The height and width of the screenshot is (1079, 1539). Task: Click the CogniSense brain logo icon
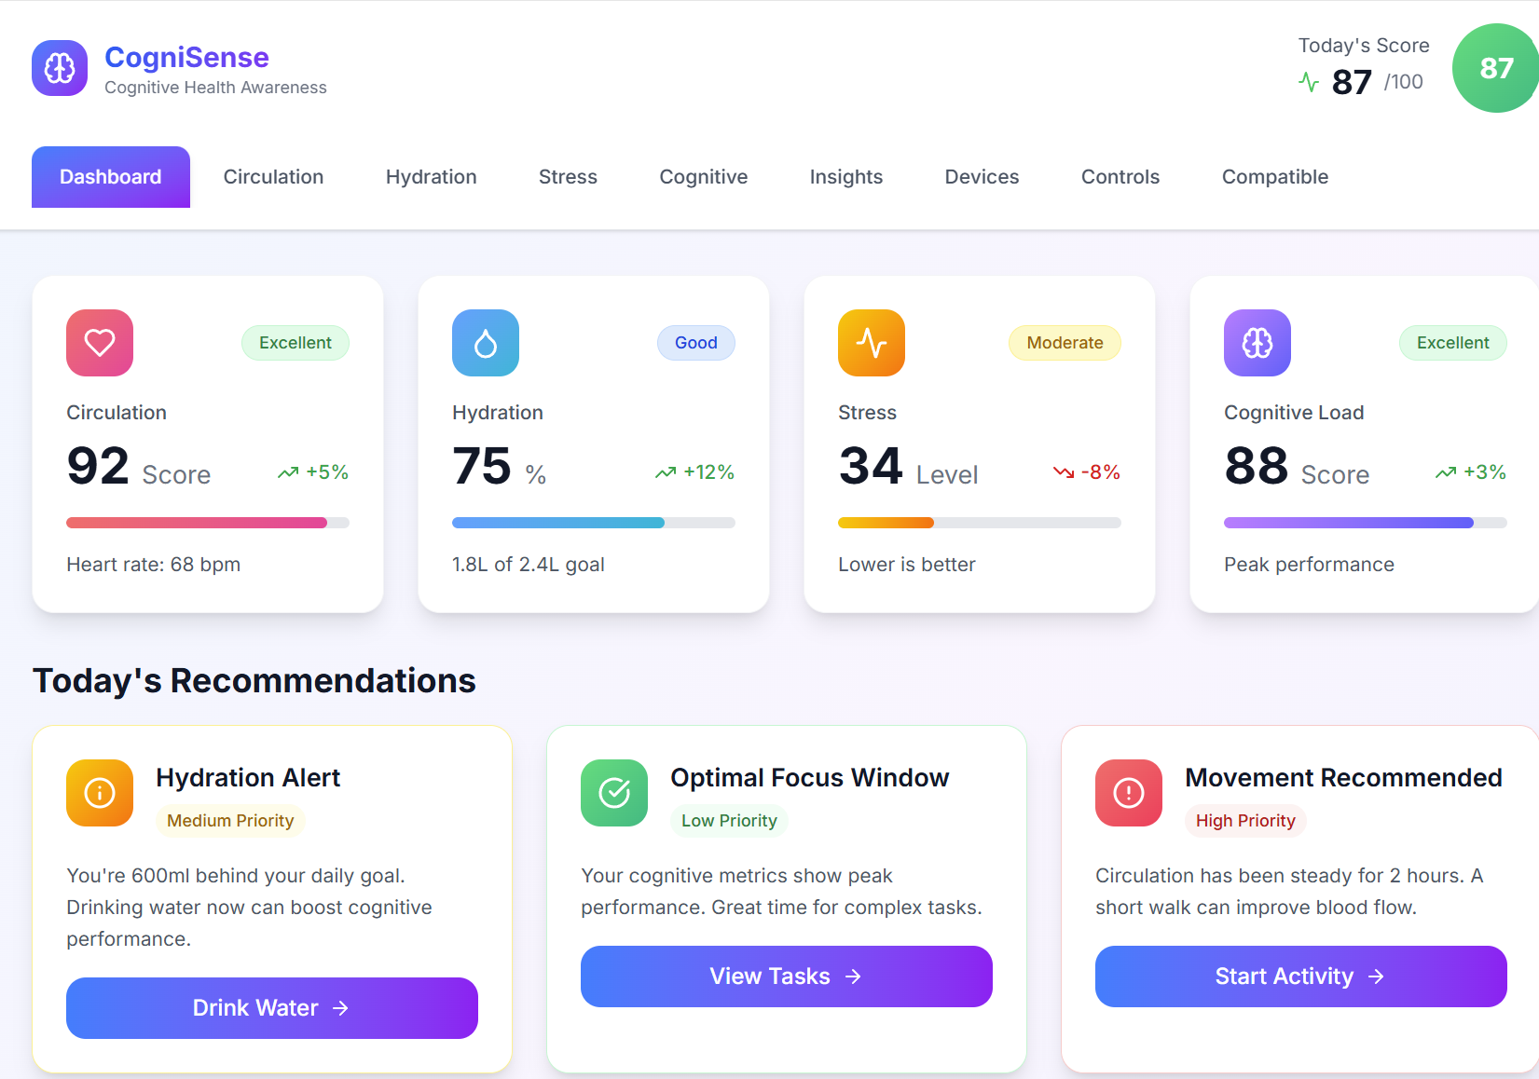tap(60, 68)
